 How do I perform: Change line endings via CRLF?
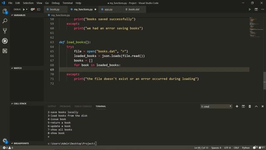pyautogui.click(x=236, y=148)
